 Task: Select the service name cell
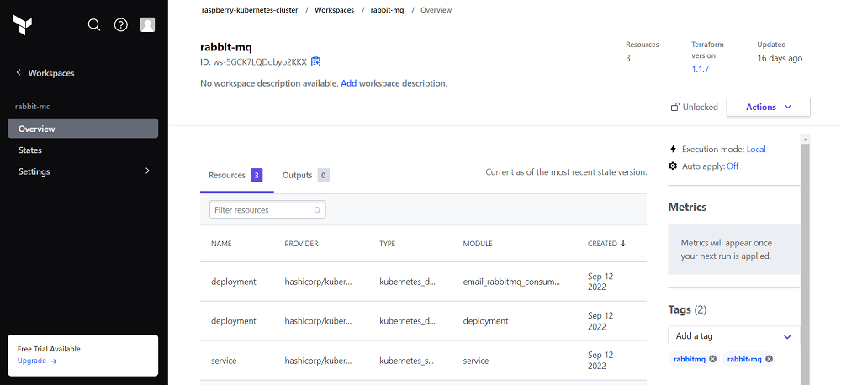224,361
